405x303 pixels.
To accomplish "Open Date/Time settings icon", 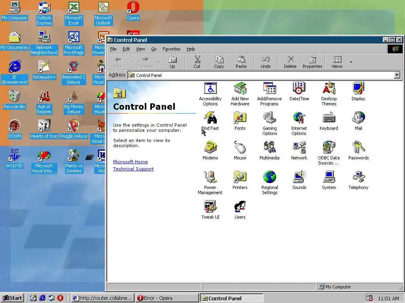I will [x=299, y=91].
